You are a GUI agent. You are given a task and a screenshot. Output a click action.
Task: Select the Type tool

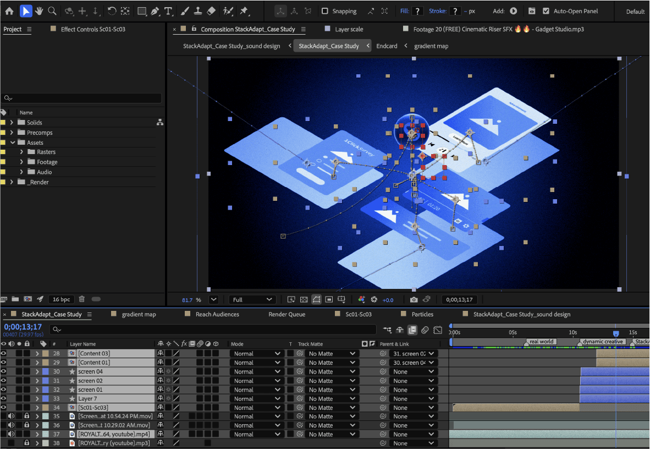click(x=168, y=11)
